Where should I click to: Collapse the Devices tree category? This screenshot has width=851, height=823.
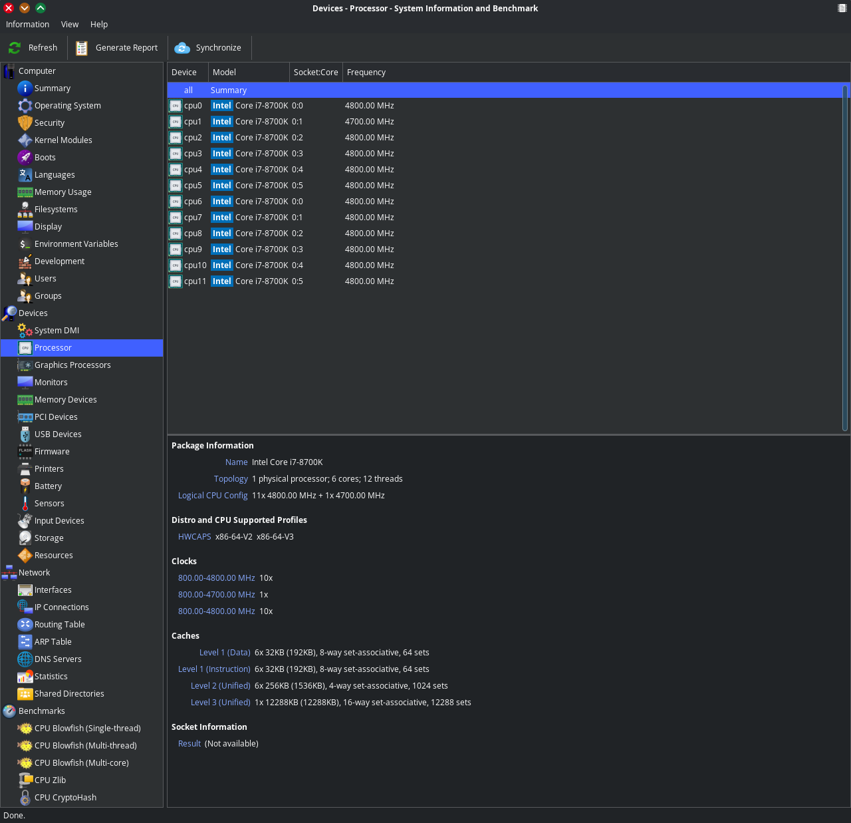coord(9,313)
